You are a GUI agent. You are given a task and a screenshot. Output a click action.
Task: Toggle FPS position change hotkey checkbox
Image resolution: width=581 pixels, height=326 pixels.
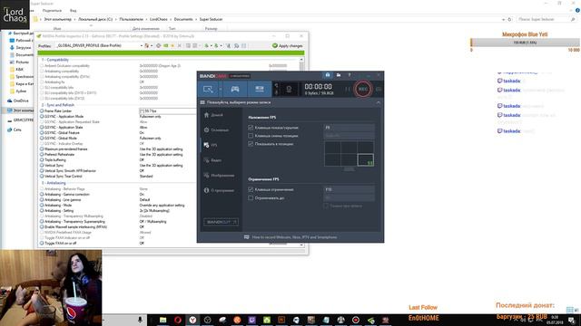click(x=251, y=136)
